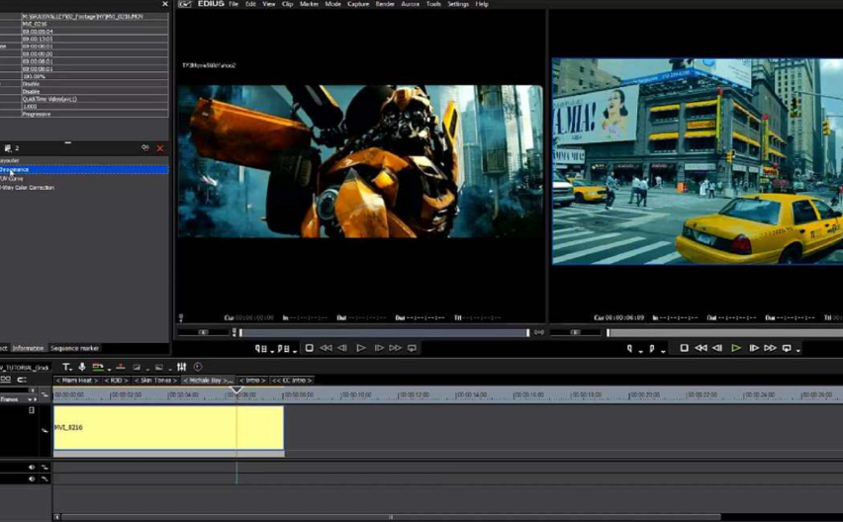Open the Render menu
Viewport: 843px width, 522px height.
[385, 4]
